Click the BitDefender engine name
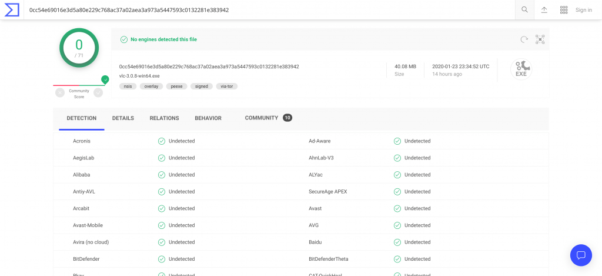602x276 pixels. tap(86, 259)
